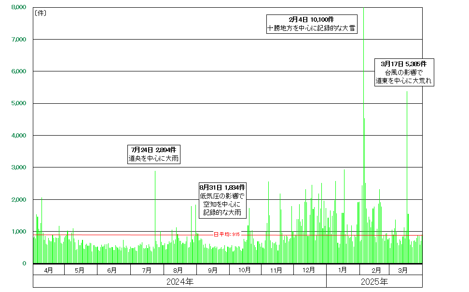The width and height of the screenshot is (469, 292).
Task: Select the "12月" month label
Action: [x=309, y=270]
